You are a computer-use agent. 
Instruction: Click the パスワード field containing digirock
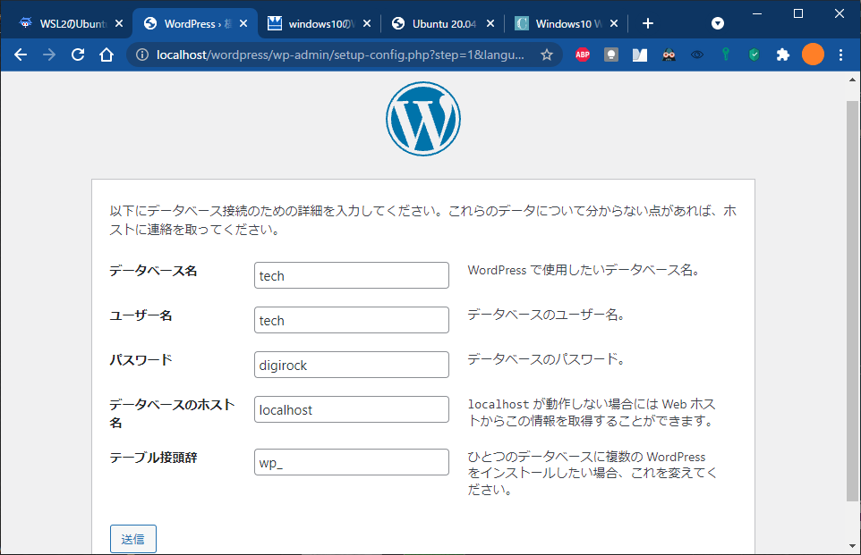tap(352, 365)
